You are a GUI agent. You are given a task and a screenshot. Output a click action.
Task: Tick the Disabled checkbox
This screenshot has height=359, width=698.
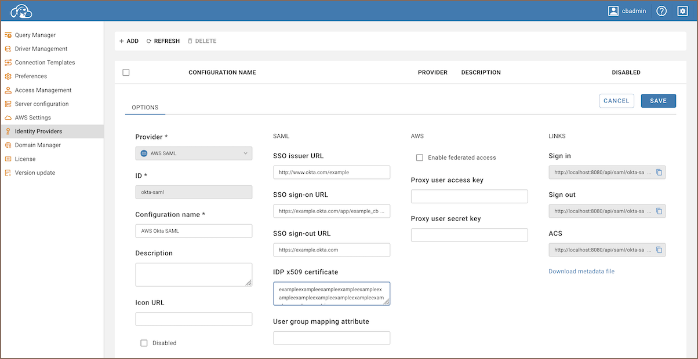(144, 343)
